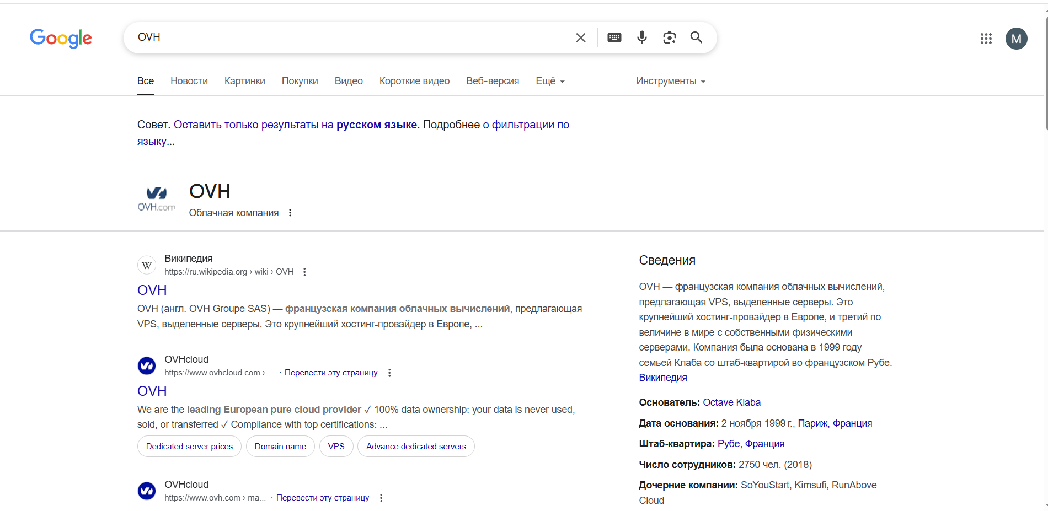Click the Advance dedicated servers chip
1048x511 pixels.
pos(416,447)
